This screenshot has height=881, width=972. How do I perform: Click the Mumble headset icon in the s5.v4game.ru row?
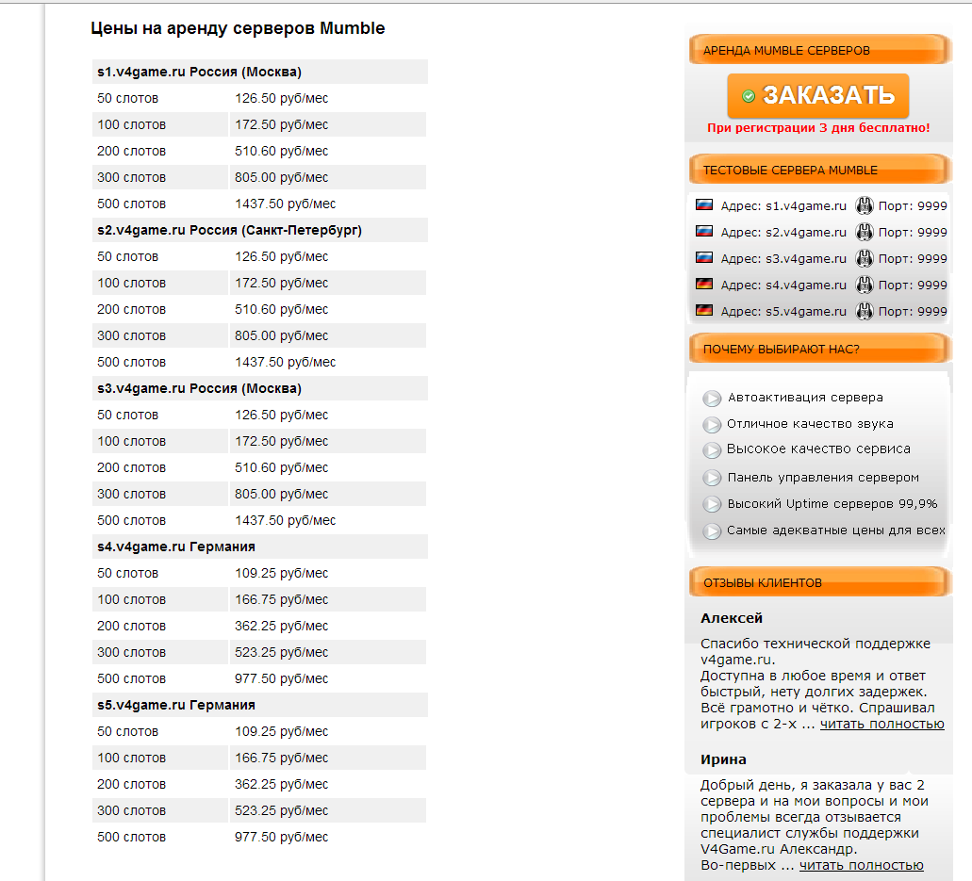tap(865, 310)
